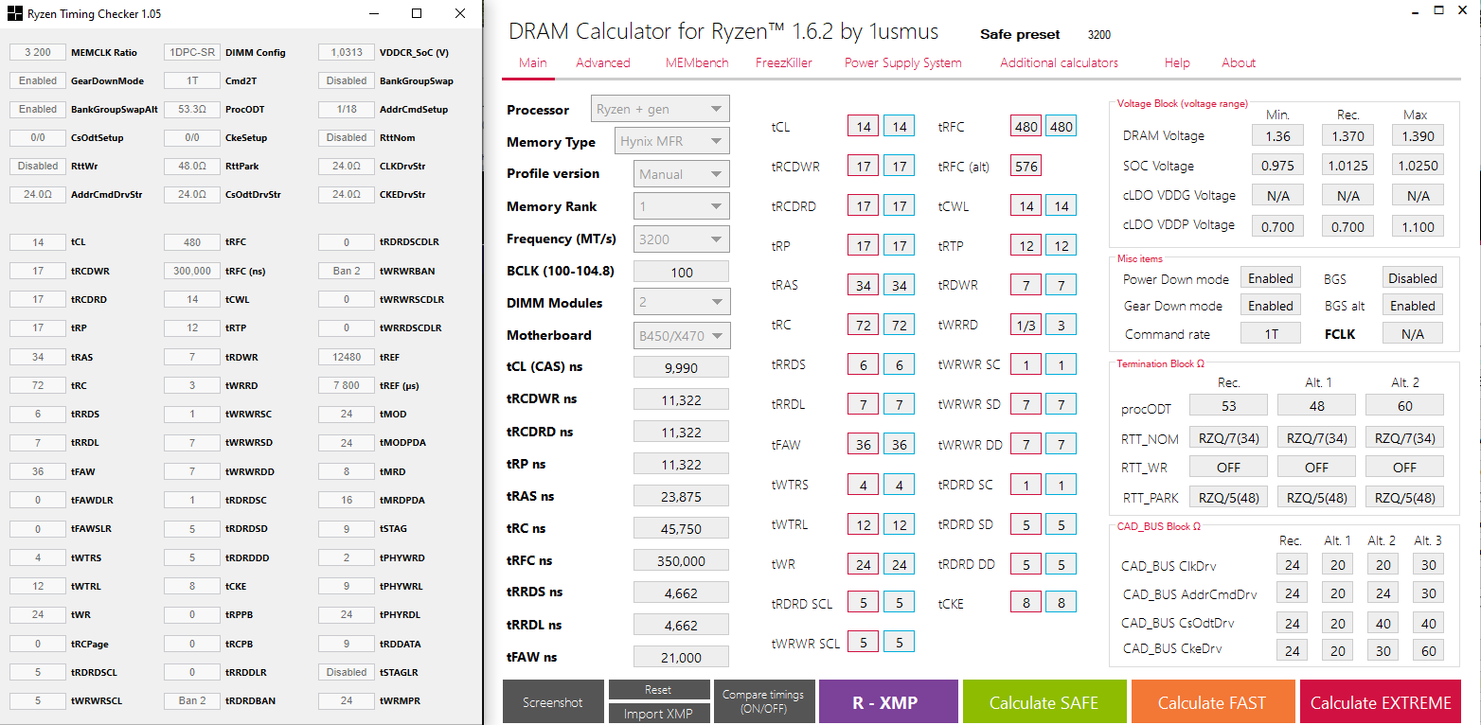The image size is (1481, 725).
Task: Click the DRAM Voltage Min. value 1.36
Action: pos(1277,135)
